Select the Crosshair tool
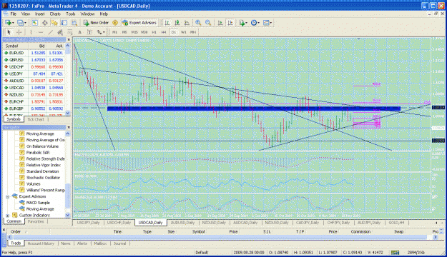The height and width of the screenshot is (257, 447). (19, 32)
